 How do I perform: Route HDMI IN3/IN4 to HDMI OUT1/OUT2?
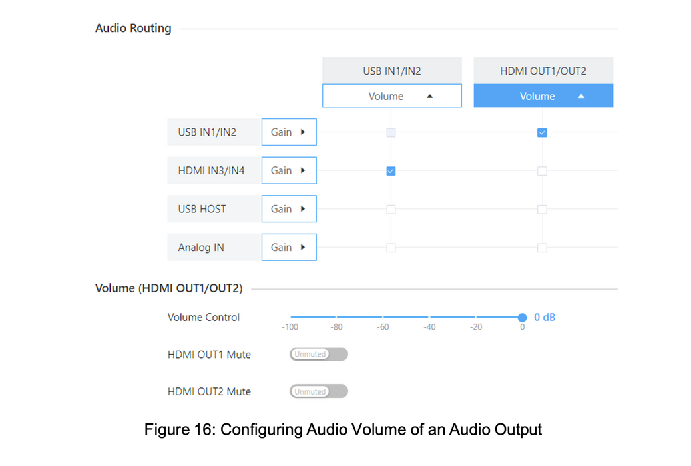click(543, 171)
